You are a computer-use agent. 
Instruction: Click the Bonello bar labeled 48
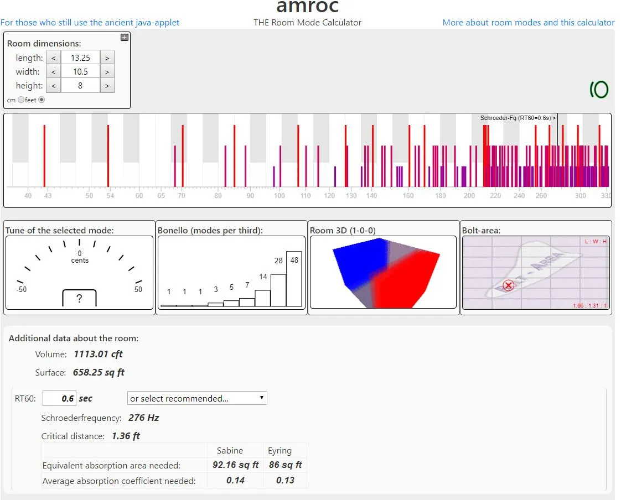[294, 279]
